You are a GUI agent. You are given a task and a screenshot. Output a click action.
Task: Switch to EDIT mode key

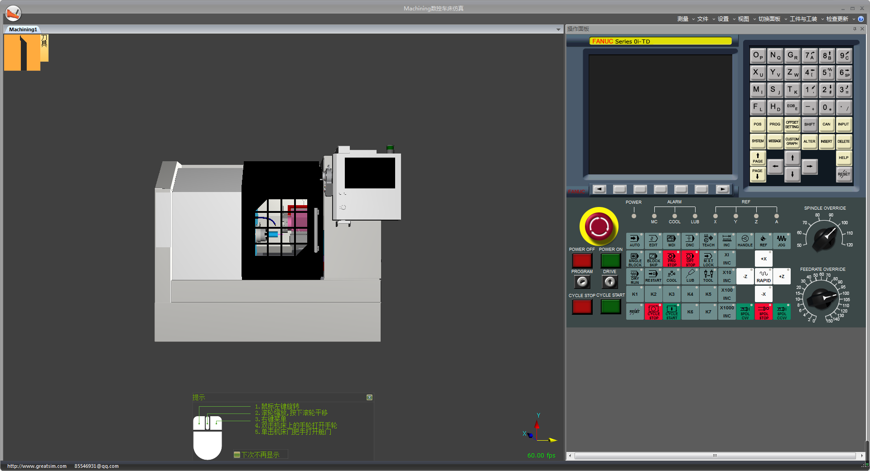pos(653,241)
